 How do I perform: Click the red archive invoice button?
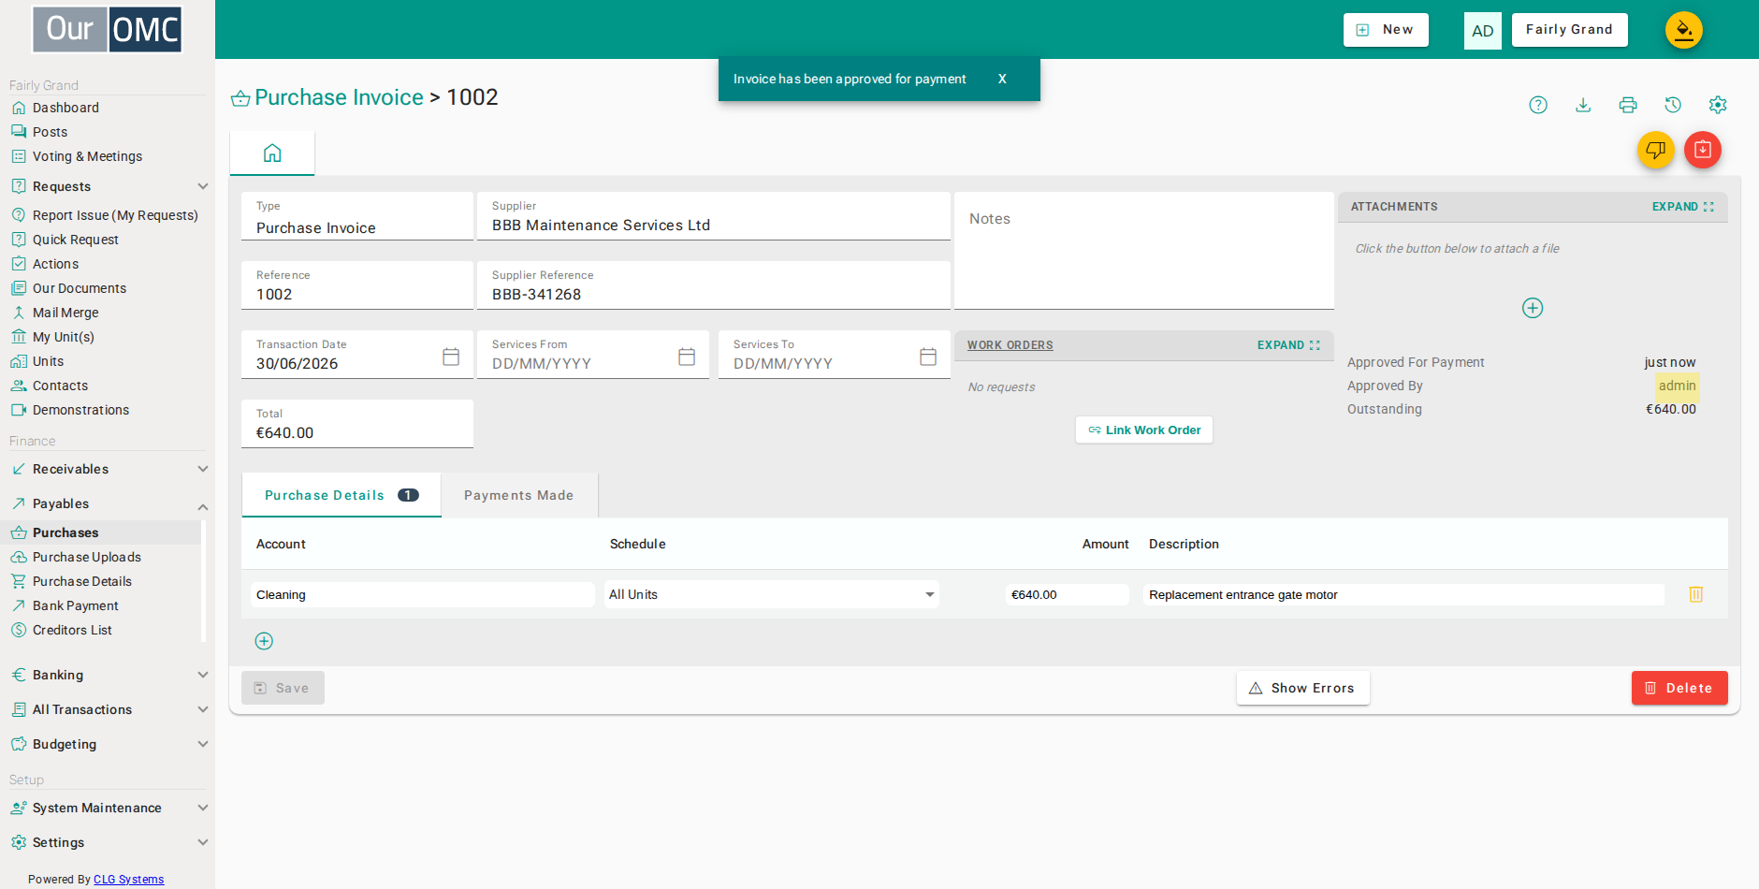[x=1703, y=150]
